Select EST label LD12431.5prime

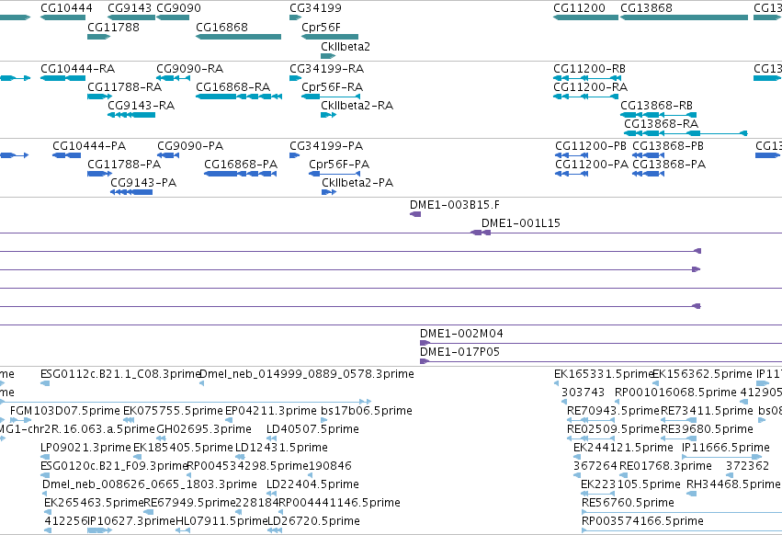[x=281, y=448]
